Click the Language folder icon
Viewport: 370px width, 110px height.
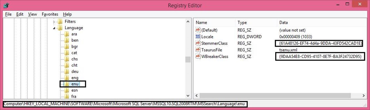[x=60, y=28]
